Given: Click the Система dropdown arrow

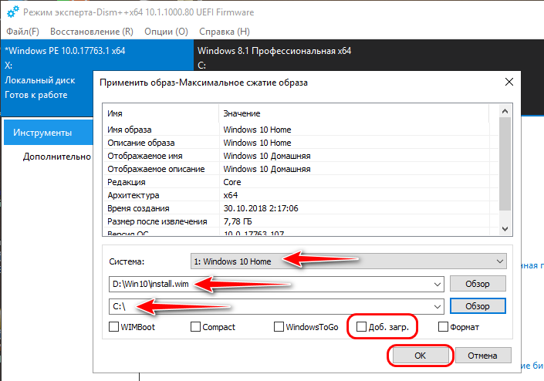Looking at the screenshot, I should pos(499,261).
